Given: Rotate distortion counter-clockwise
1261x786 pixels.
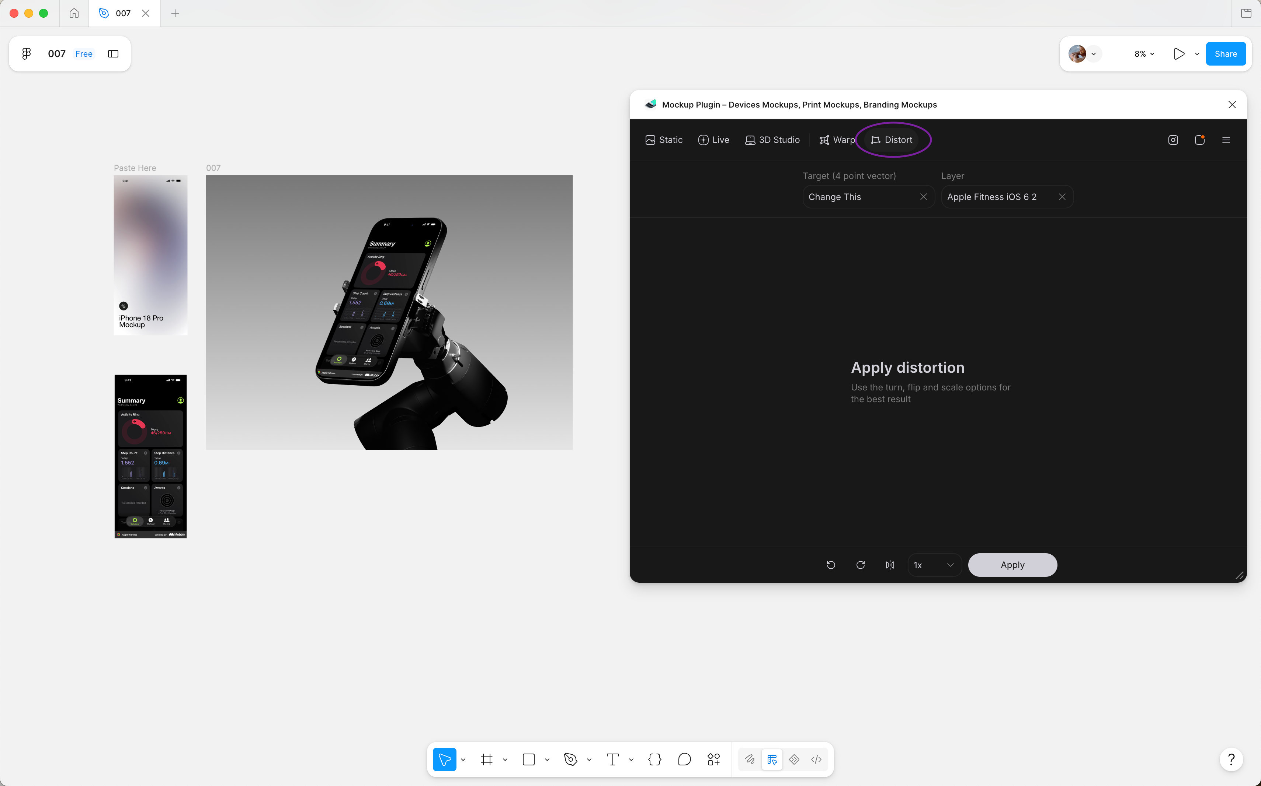Looking at the screenshot, I should [x=831, y=565].
